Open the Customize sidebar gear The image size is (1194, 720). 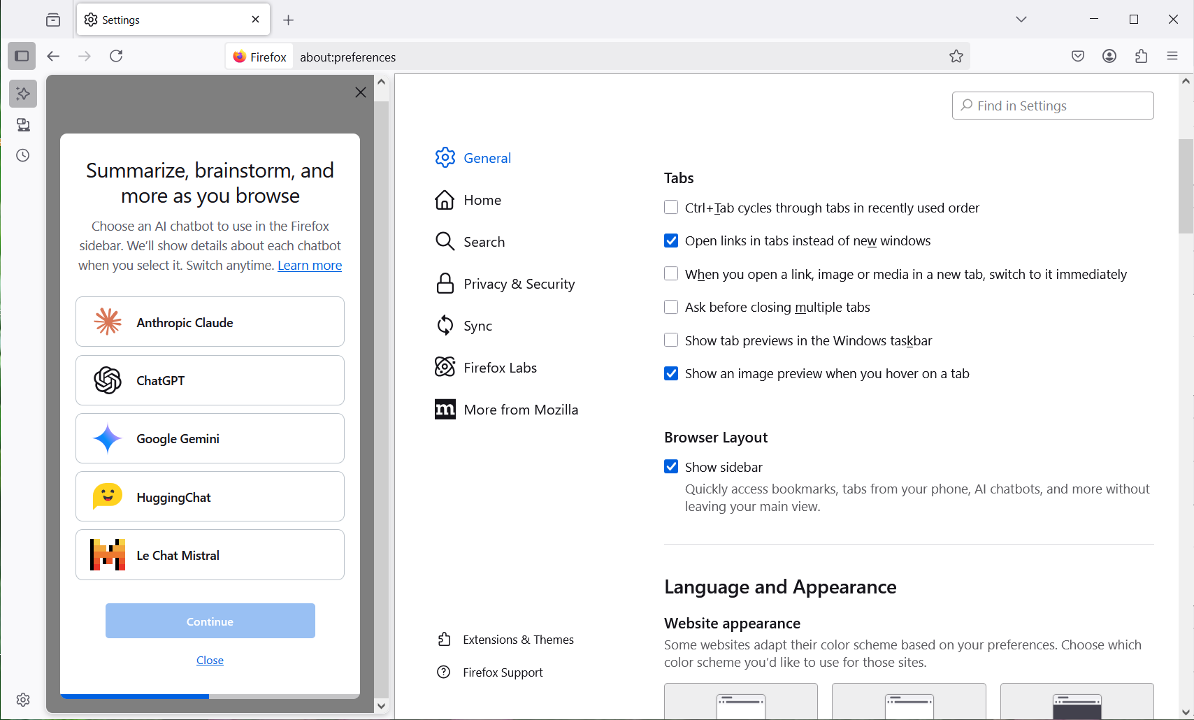pos(23,699)
